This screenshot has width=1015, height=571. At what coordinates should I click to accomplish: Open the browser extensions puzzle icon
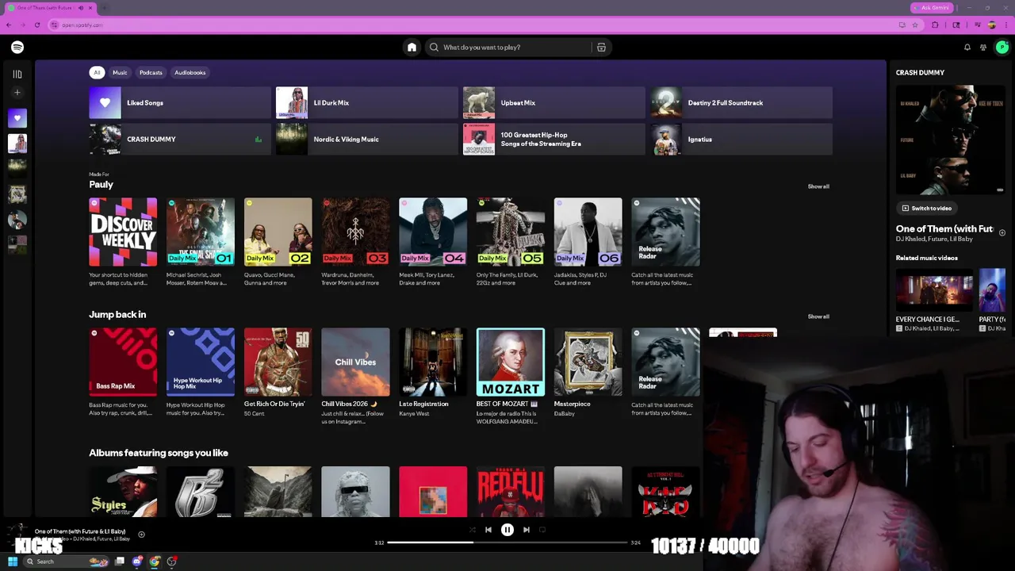(x=935, y=25)
